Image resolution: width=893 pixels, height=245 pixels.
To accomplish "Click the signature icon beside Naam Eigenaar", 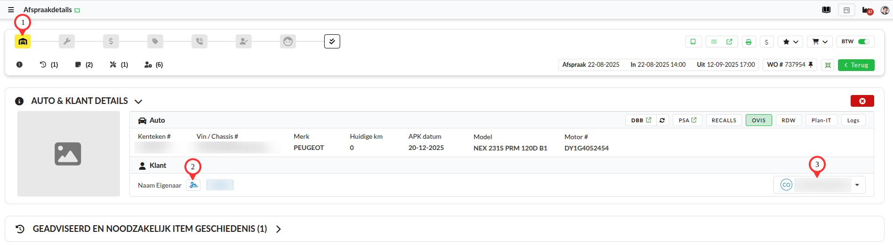I will pyautogui.click(x=193, y=185).
